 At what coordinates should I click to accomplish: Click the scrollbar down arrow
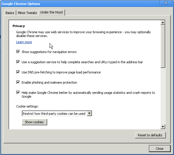[x=163, y=127]
